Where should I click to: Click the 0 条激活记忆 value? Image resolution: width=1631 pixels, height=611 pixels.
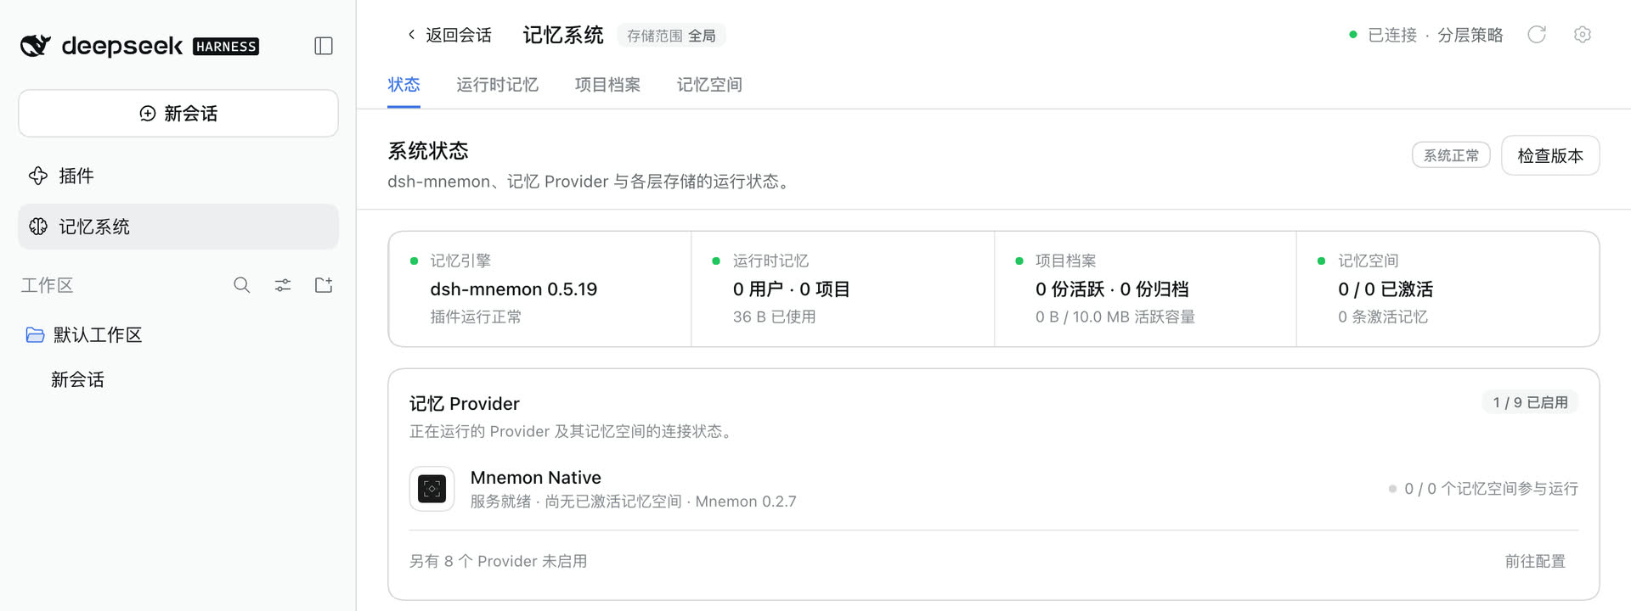(1382, 317)
